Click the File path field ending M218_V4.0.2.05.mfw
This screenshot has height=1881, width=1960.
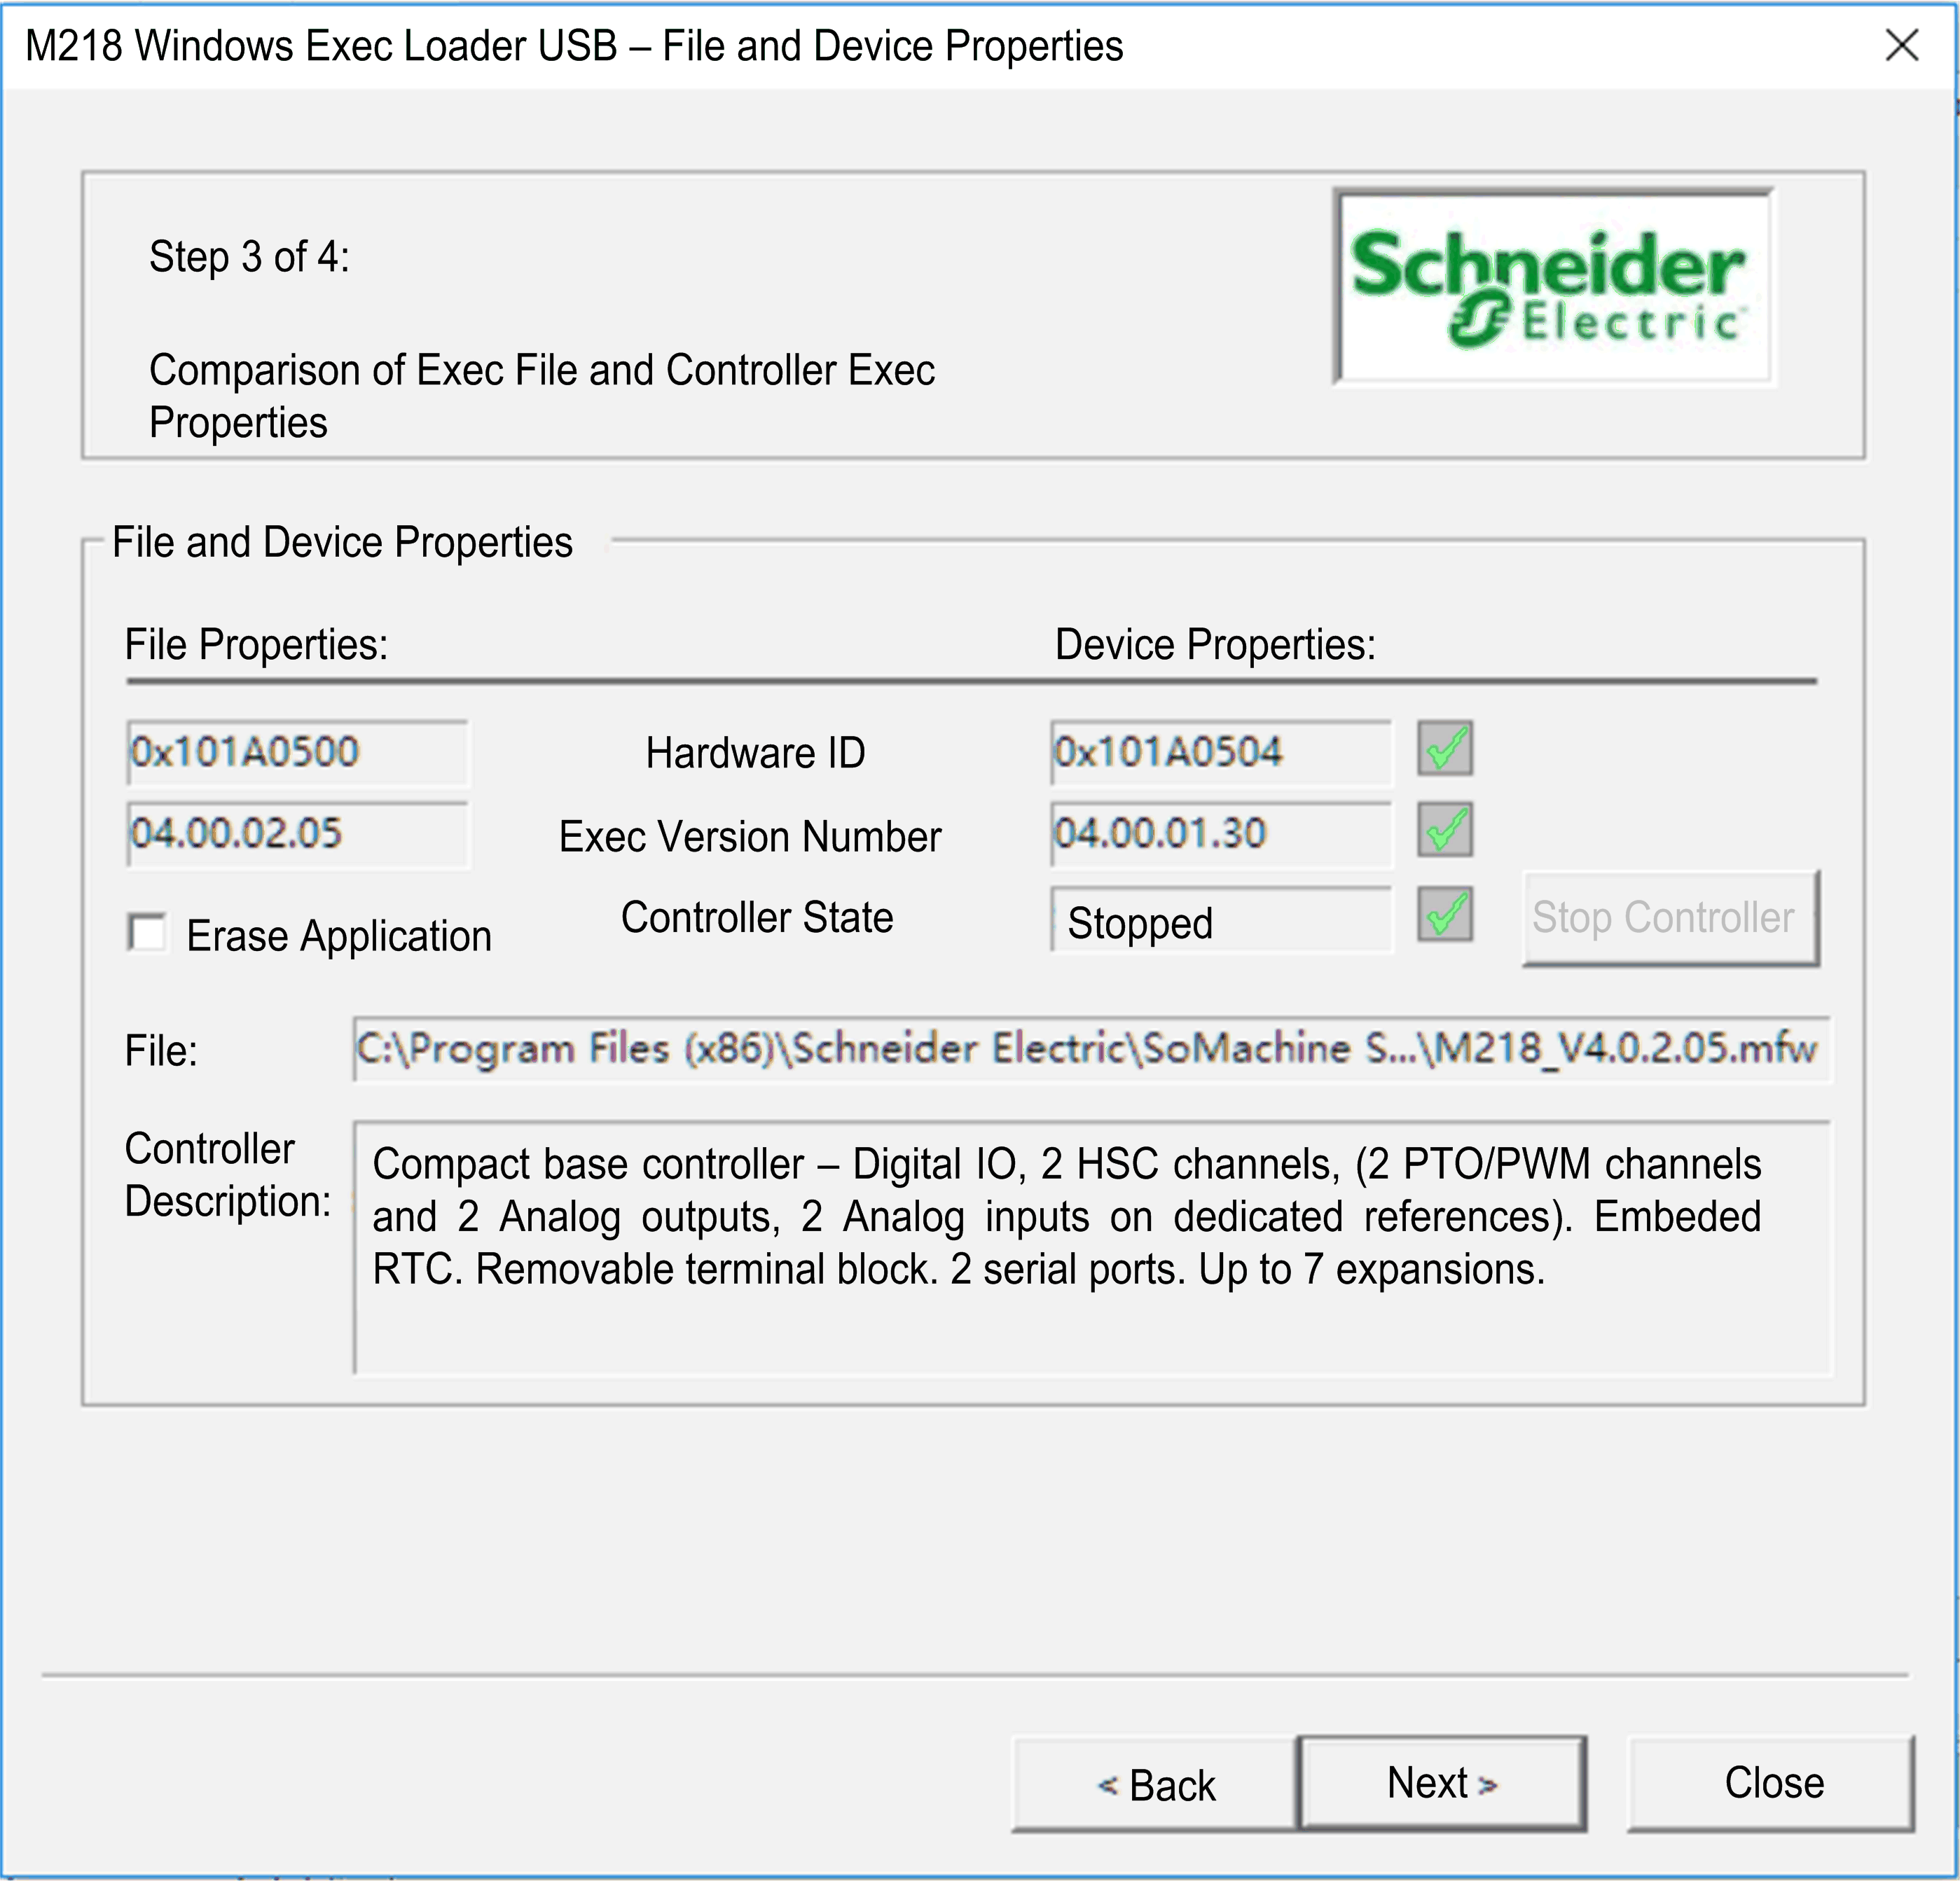pyautogui.click(x=1091, y=1048)
